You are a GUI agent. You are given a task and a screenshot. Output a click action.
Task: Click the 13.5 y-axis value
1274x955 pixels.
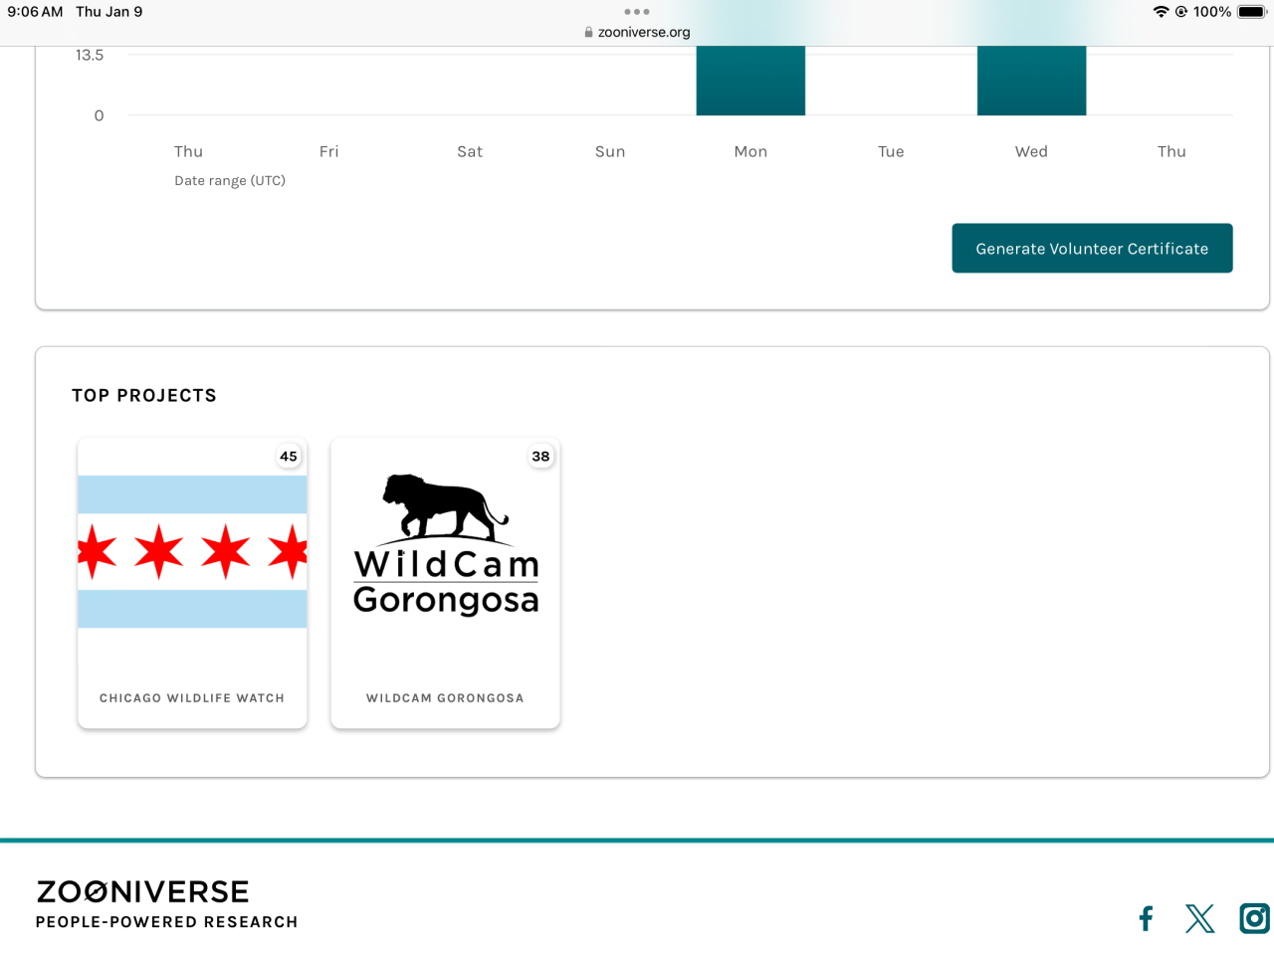pos(90,56)
